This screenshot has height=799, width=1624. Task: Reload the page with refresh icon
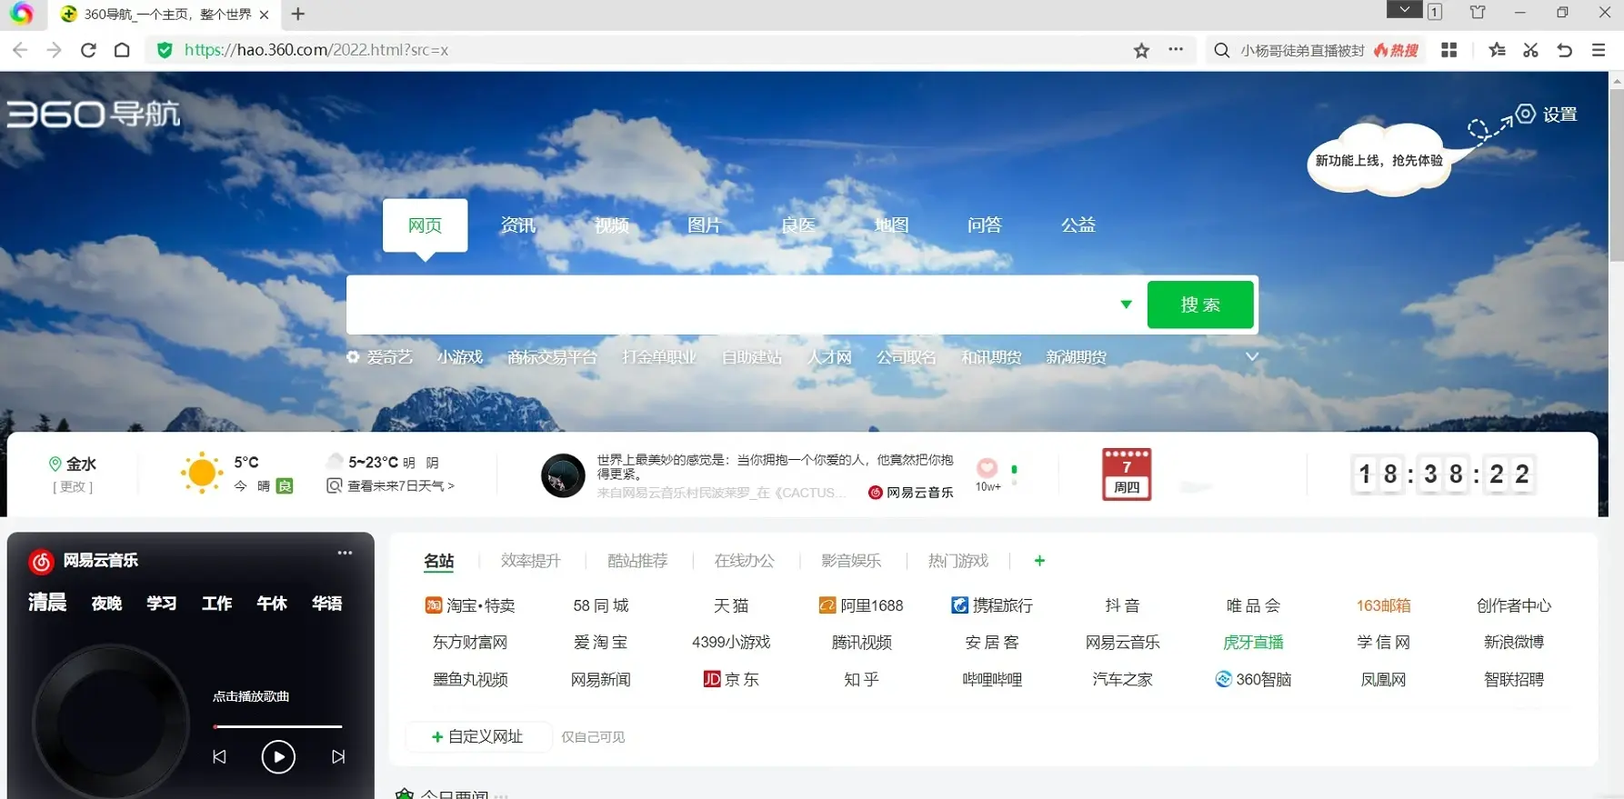88,50
